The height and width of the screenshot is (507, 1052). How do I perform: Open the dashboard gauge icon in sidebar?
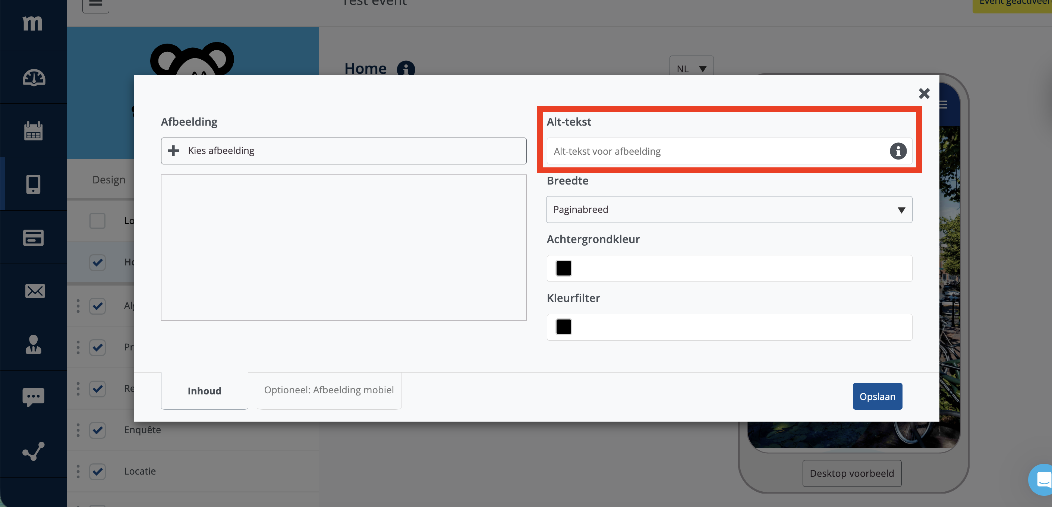point(34,78)
